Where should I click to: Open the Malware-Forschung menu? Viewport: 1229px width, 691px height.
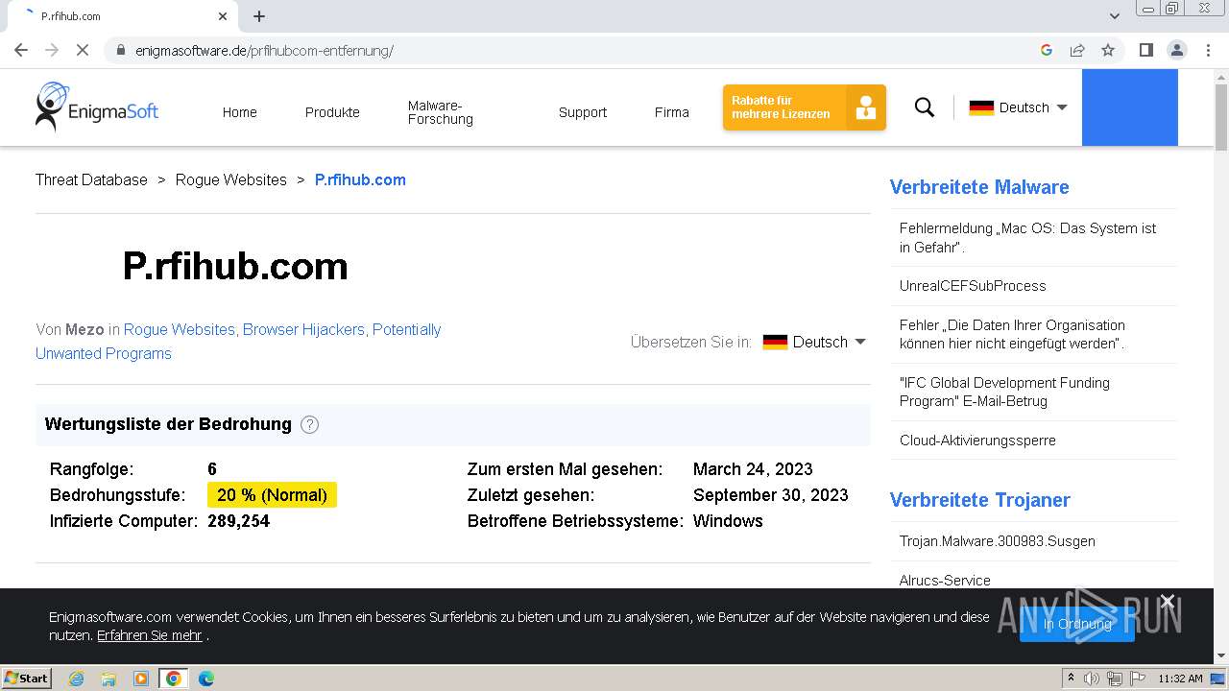(441, 112)
